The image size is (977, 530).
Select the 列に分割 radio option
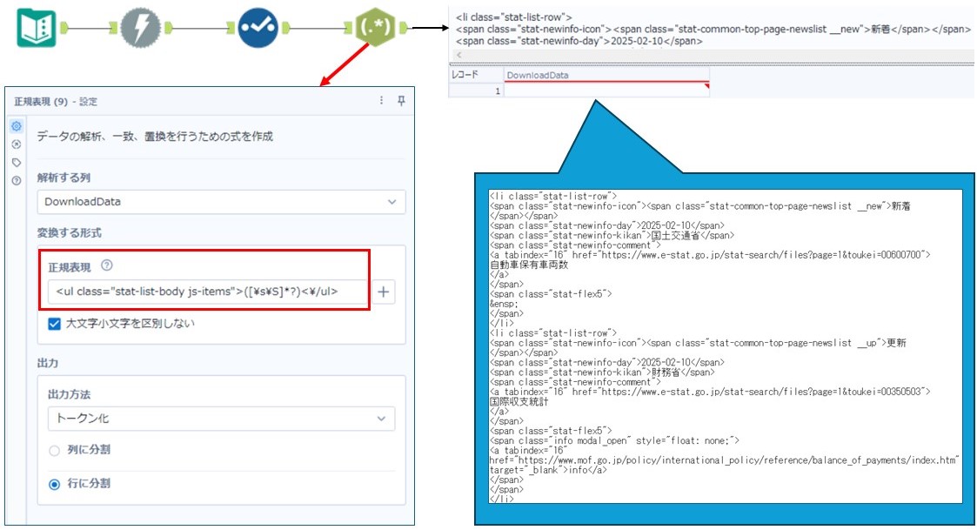pyautogui.click(x=55, y=451)
